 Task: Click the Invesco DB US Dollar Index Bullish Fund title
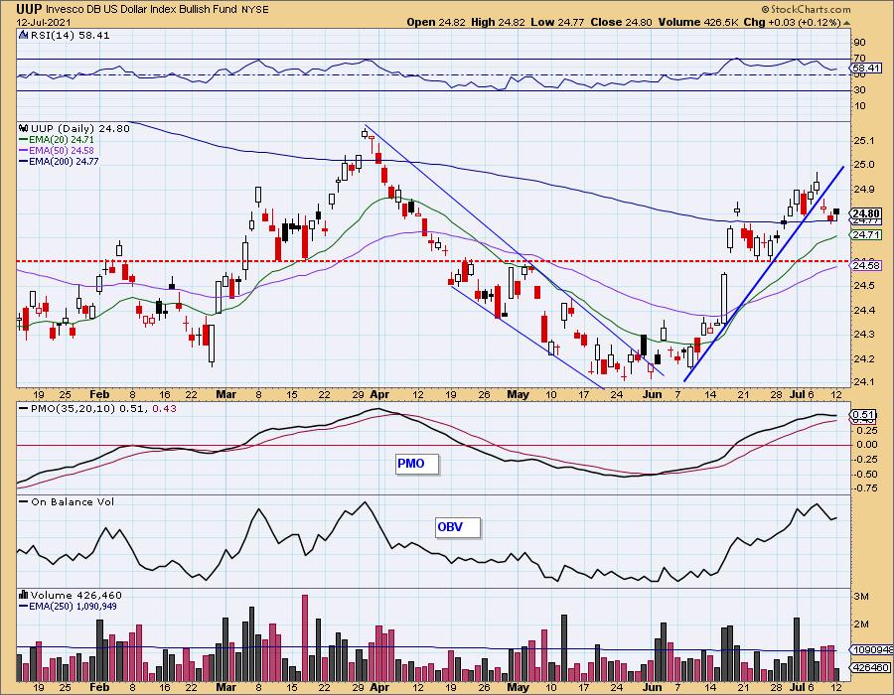coord(141,10)
